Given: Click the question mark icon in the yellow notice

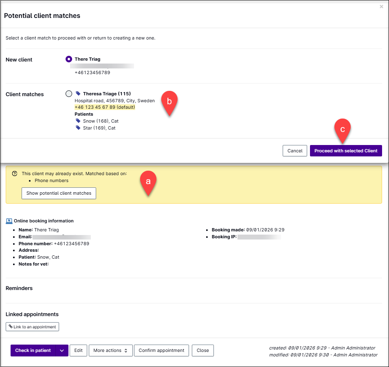Looking at the screenshot, I should click(15, 174).
